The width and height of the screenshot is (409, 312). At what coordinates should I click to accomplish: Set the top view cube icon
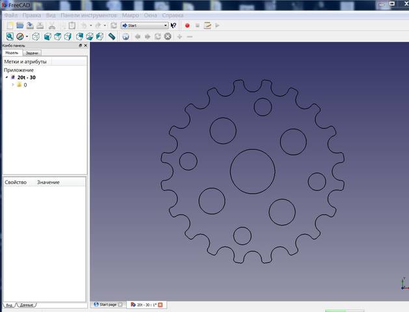(58, 36)
